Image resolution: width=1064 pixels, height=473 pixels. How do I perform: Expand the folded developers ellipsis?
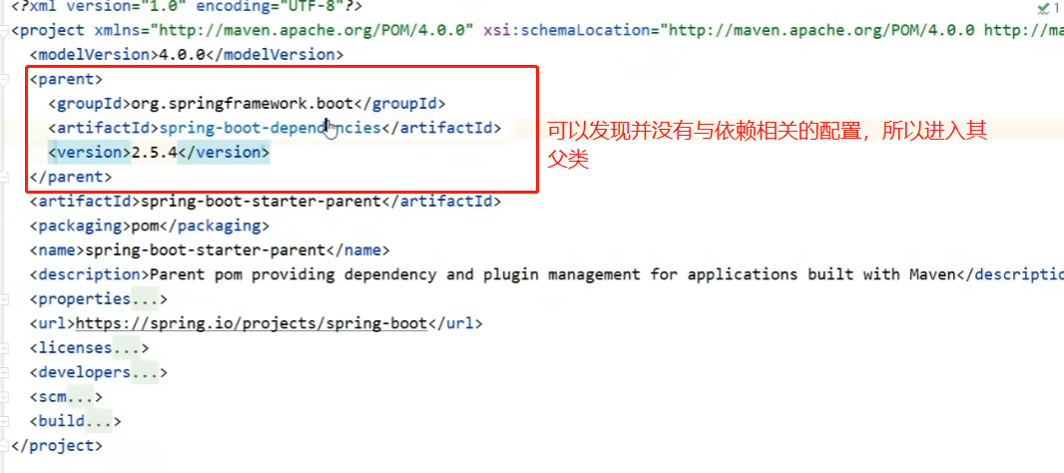(144, 372)
